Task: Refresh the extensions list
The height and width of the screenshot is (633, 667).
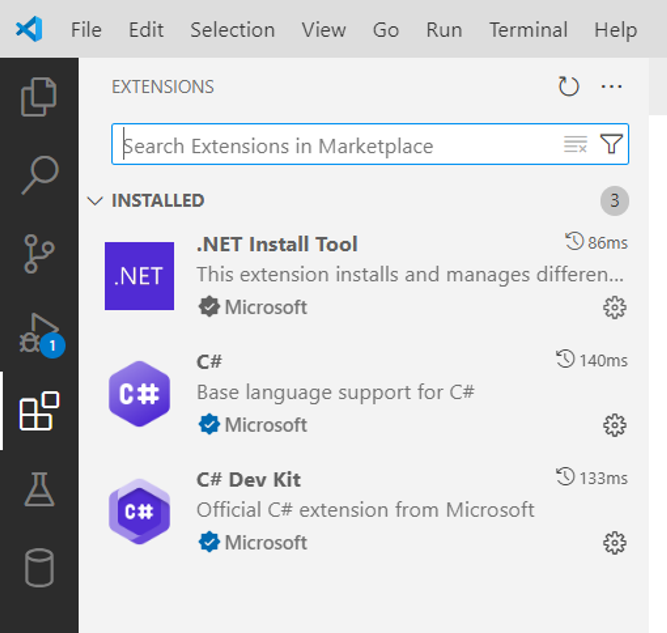Action: pos(569,87)
